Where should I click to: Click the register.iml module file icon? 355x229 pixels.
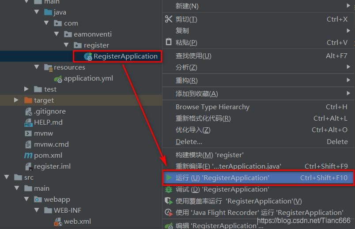click(x=29, y=166)
